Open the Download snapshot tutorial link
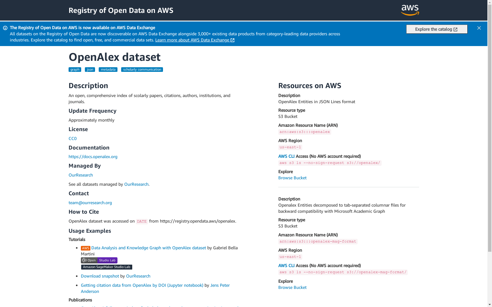The width and height of the screenshot is (492, 307). 100,276
